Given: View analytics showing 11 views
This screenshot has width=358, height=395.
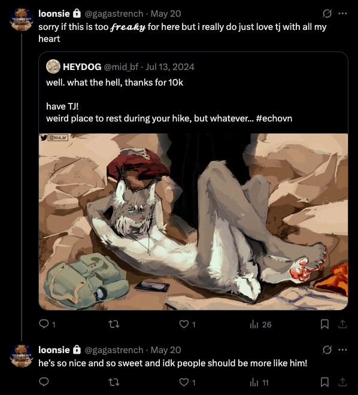Looking at the screenshot, I should pyautogui.click(x=259, y=382).
